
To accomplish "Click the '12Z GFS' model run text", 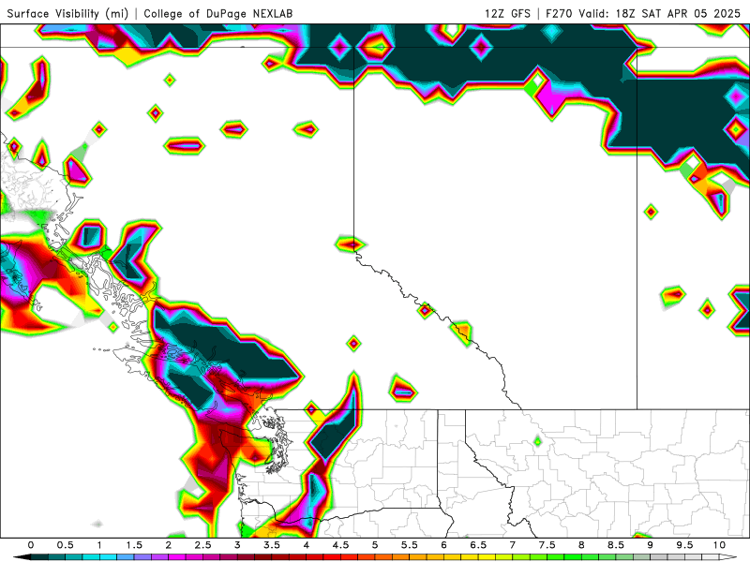I will (x=507, y=13).
